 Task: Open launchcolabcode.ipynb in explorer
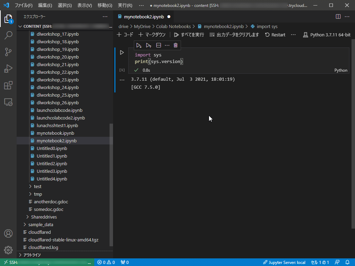coord(59,110)
